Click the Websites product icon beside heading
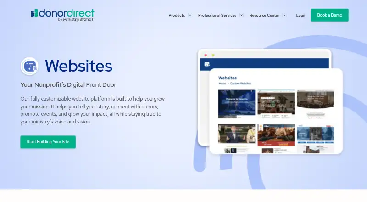Screen dimensions: 367x202 tap(29, 66)
